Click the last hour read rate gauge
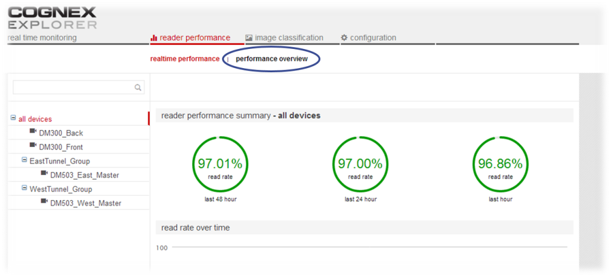 click(500, 164)
